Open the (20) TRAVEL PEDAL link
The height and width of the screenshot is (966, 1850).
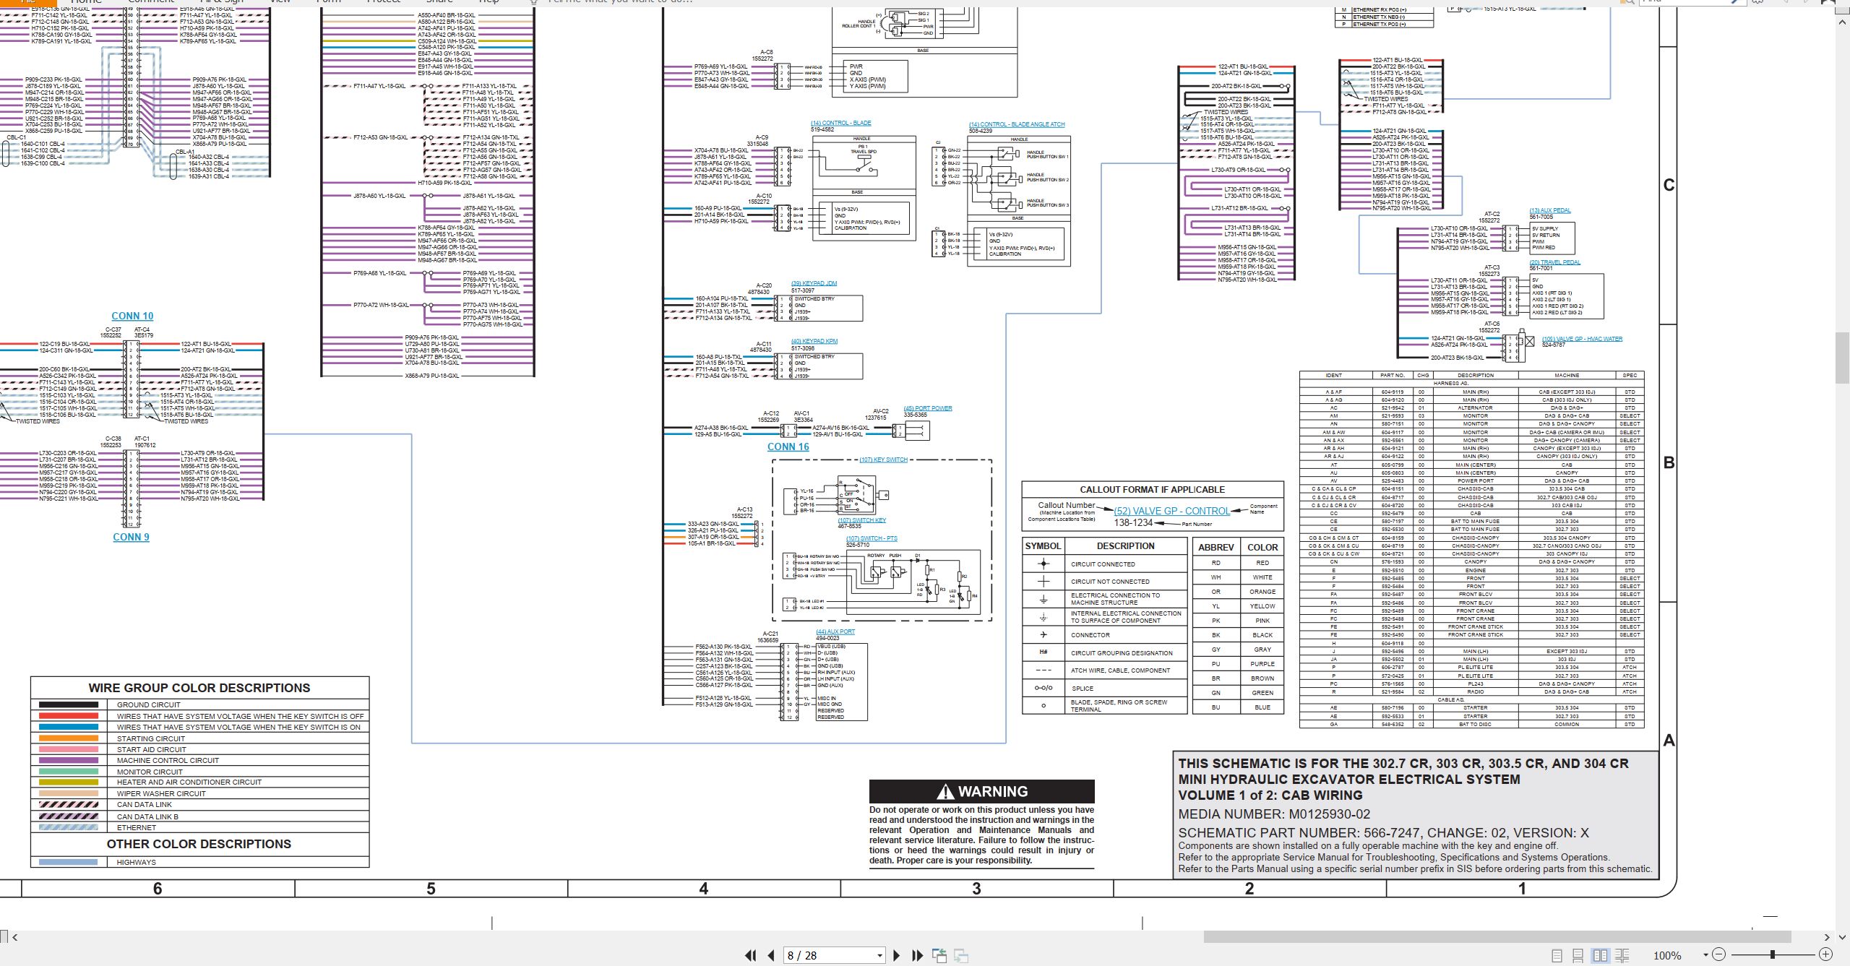[x=1554, y=262]
